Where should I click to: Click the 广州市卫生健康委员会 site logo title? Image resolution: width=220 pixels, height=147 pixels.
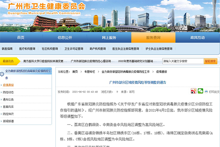coord(47,6)
